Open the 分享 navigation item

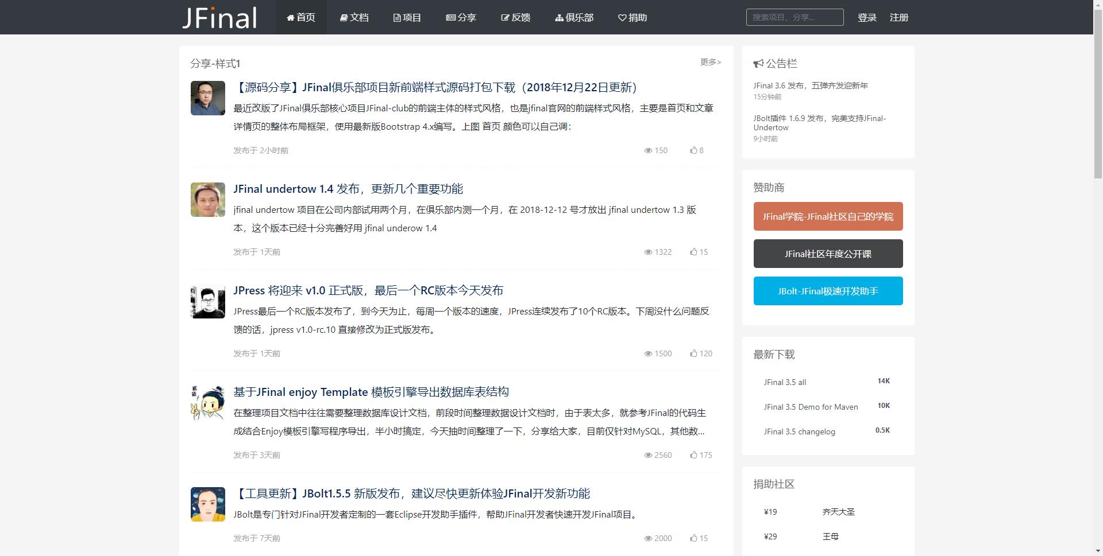461,18
